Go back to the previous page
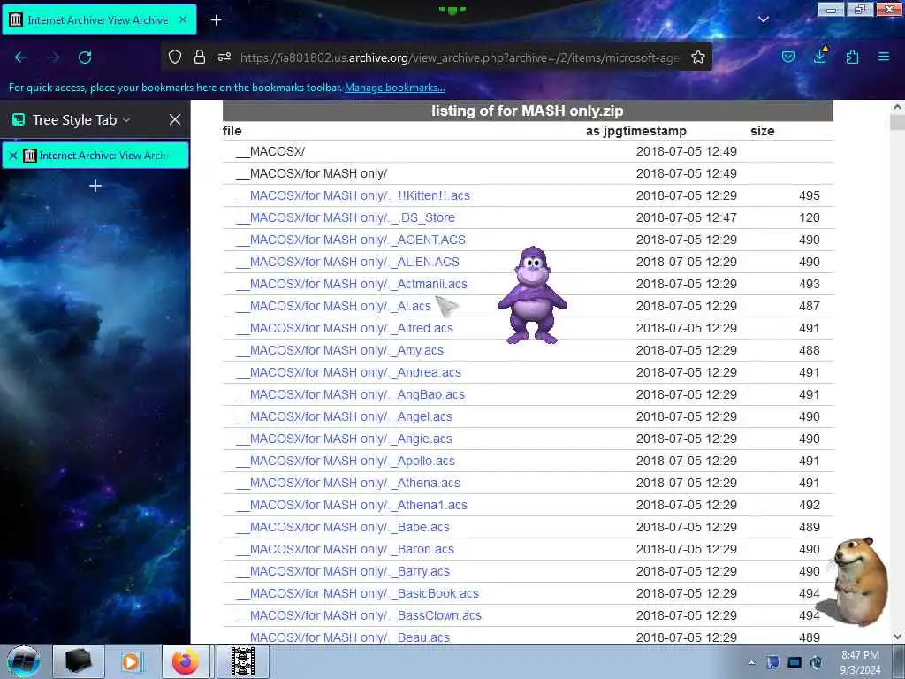This screenshot has height=679, width=905. coord(21,57)
